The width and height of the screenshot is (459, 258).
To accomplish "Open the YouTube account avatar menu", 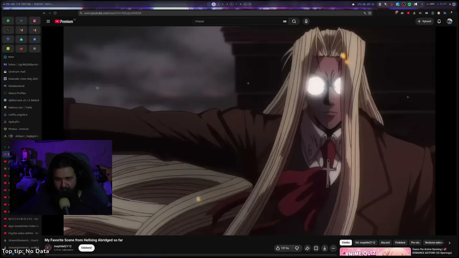I will (x=449, y=21).
